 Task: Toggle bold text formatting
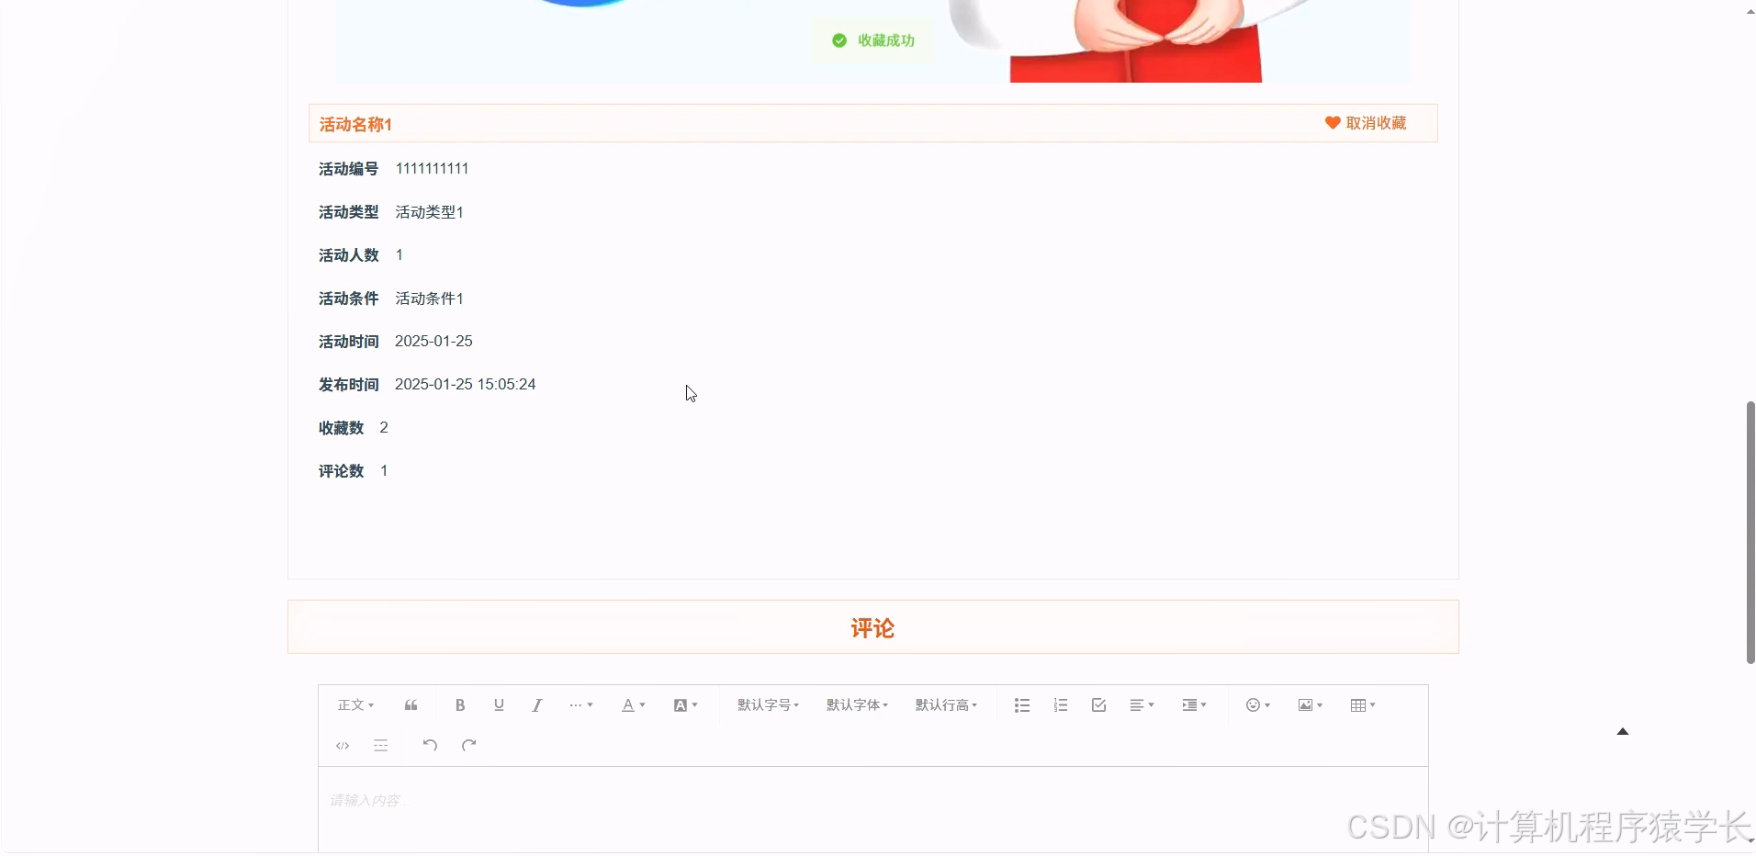(459, 704)
